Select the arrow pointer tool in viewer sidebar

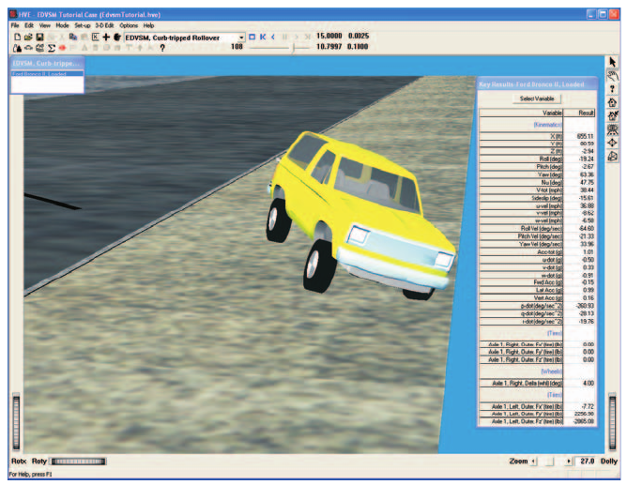click(x=612, y=62)
